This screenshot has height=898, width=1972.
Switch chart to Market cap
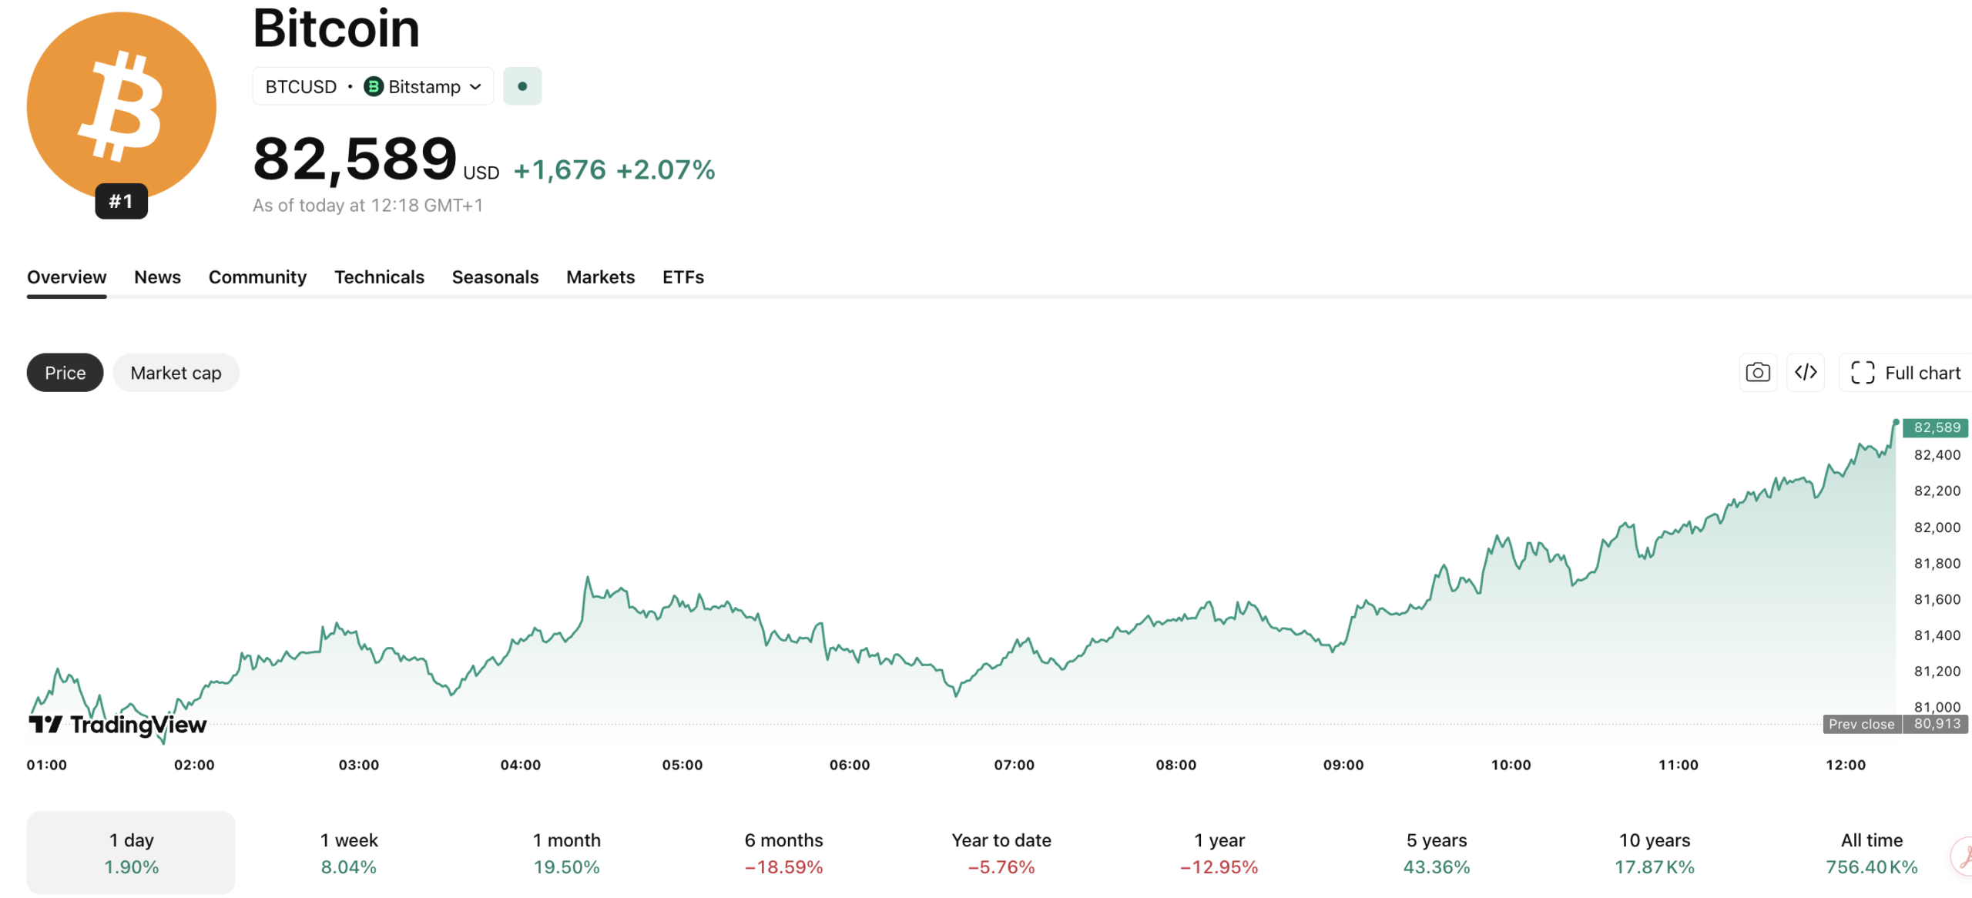tap(176, 373)
